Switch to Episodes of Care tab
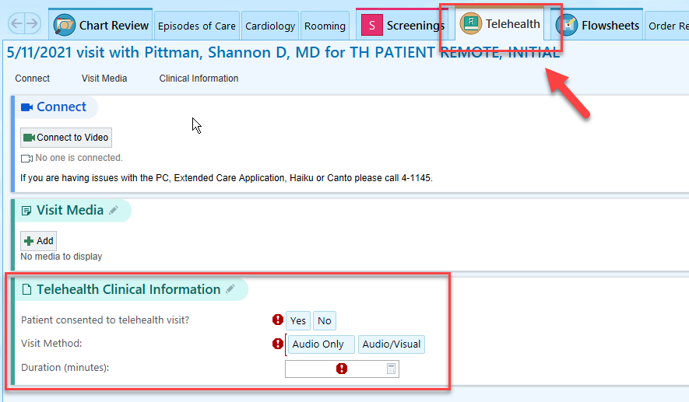689x402 pixels. pyautogui.click(x=197, y=26)
